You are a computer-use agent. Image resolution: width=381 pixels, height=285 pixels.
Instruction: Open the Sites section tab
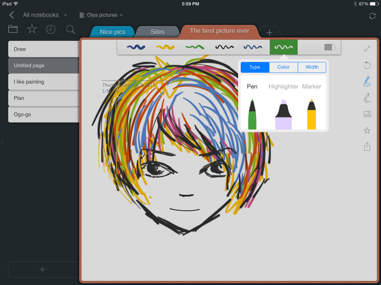tap(157, 31)
